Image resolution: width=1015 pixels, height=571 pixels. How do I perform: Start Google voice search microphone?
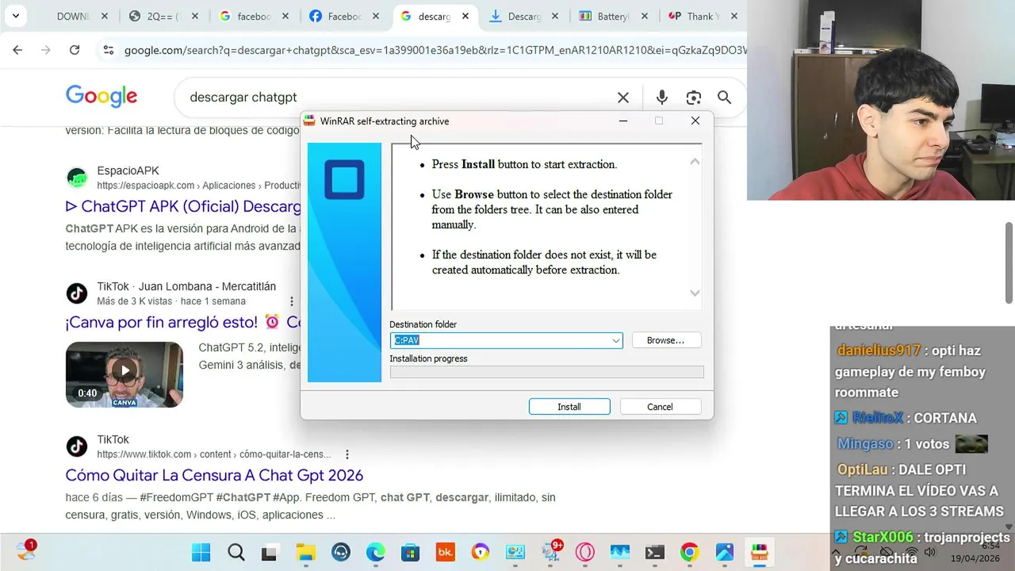661,98
